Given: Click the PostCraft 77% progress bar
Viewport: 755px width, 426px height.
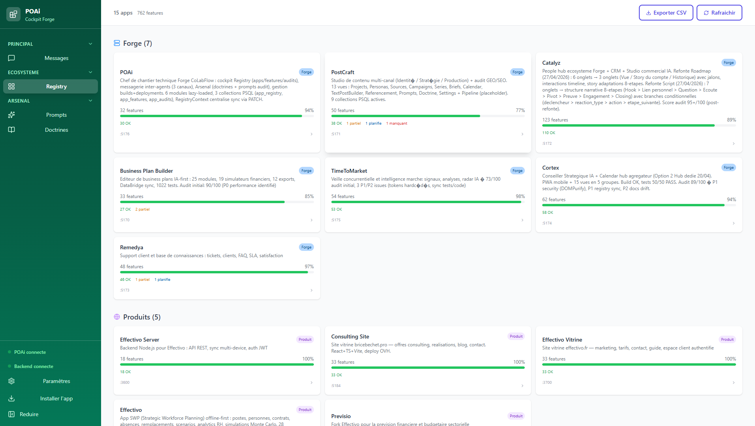Looking at the screenshot, I should coord(428,116).
